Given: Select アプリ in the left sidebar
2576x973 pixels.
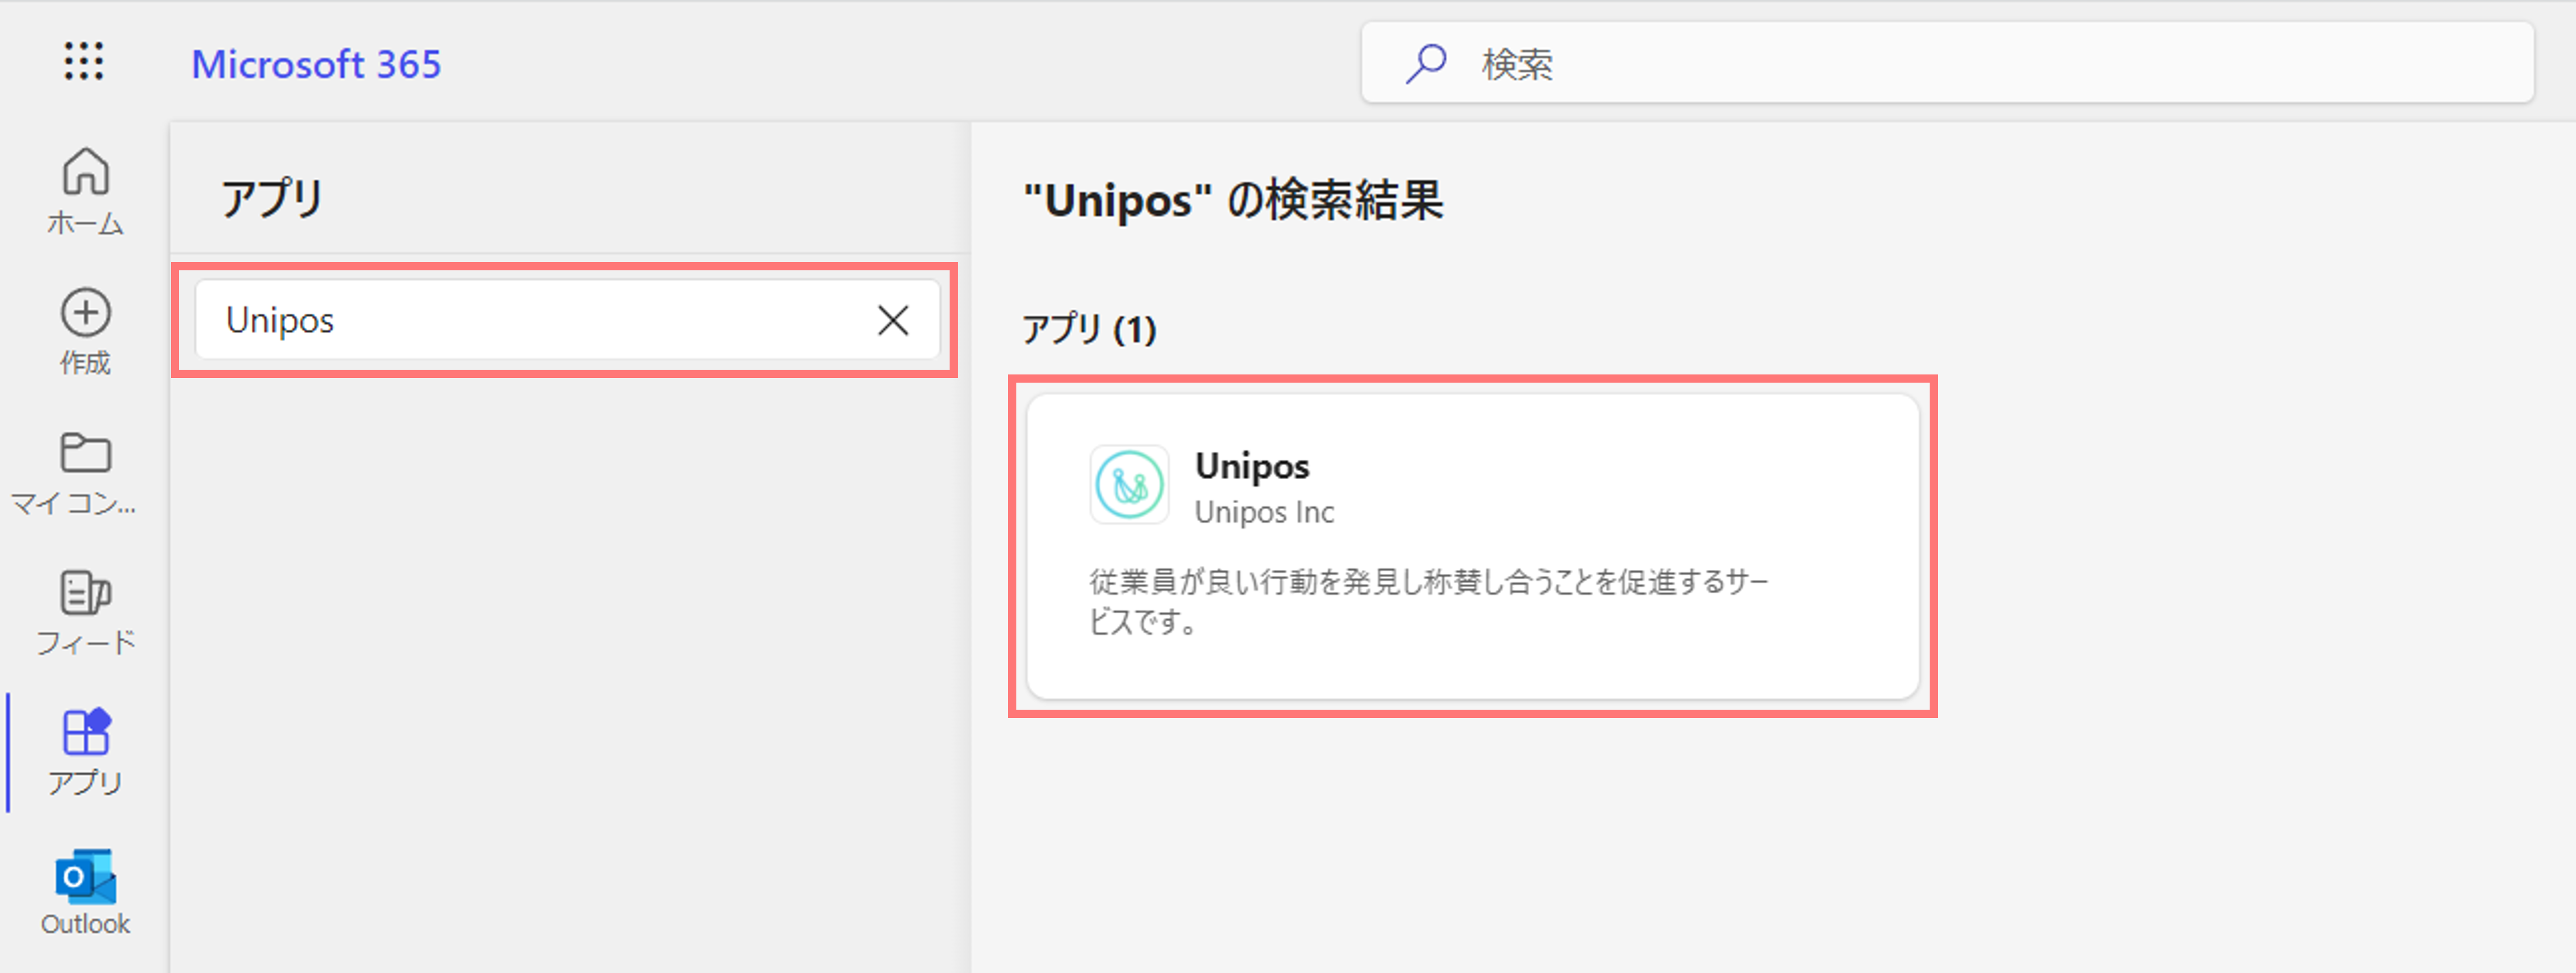Looking at the screenshot, I should pyautogui.click(x=85, y=752).
